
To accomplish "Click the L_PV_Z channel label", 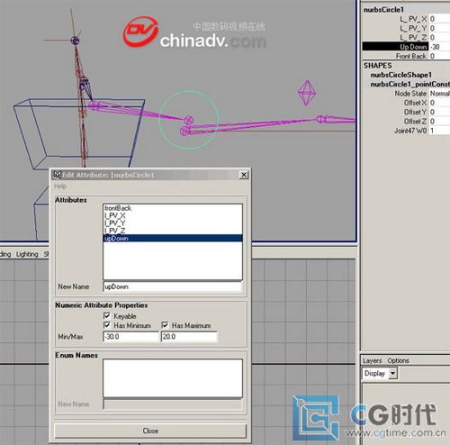I will click(x=413, y=38).
